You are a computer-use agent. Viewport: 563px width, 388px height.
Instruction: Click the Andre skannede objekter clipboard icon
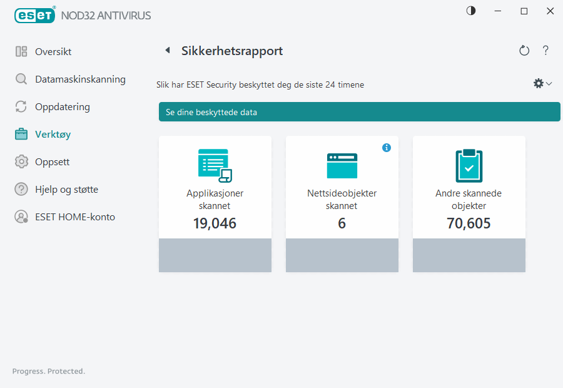[469, 165]
